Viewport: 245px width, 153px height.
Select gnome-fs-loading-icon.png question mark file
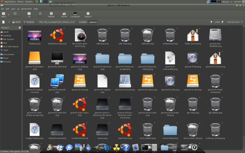tap(35, 81)
